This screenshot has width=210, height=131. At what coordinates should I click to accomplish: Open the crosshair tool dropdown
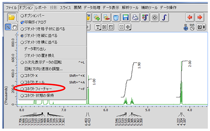coord(130,29)
